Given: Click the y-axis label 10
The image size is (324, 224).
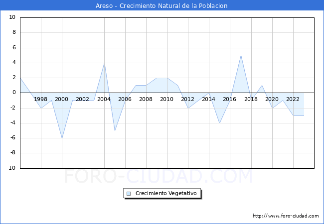Looking at the screenshot, I should pyautogui.click(x=12, y=17).
